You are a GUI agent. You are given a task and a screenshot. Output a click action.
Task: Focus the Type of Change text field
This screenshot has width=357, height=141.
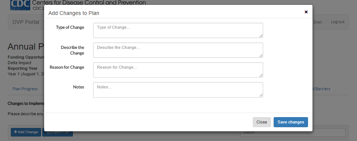pyautogui.click(x=178, y=31)
